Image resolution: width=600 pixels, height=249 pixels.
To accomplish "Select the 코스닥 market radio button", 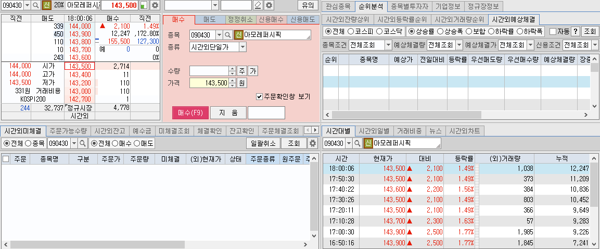I will 379,31.
